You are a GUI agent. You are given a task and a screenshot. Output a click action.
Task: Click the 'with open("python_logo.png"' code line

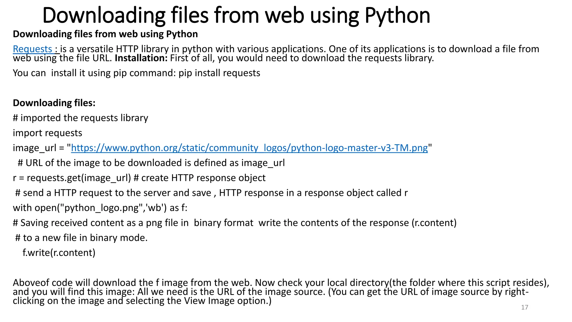pos(100,208)
